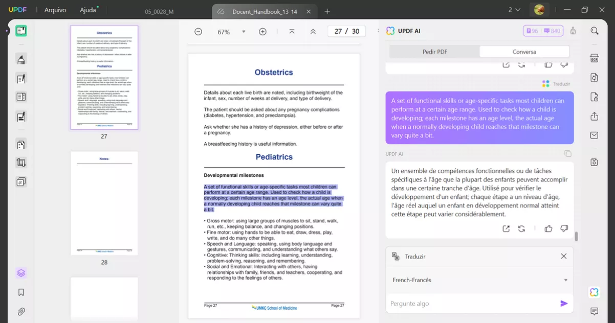Click the zoom in plus icon
The image size is (615, 323).
coord(262,32)
